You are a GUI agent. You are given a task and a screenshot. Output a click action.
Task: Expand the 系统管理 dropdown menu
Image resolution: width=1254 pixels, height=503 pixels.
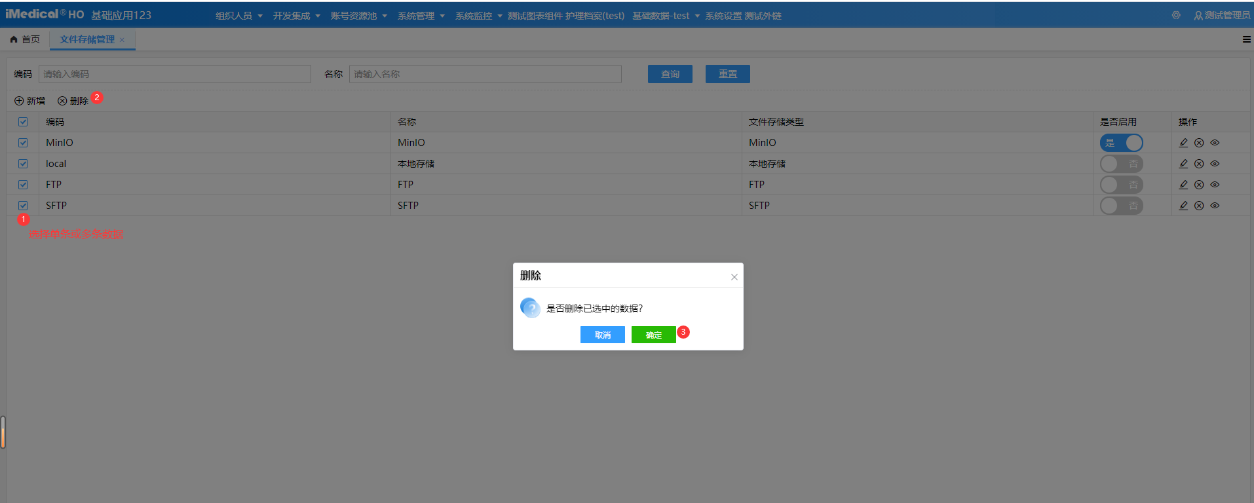coord(421,16)
